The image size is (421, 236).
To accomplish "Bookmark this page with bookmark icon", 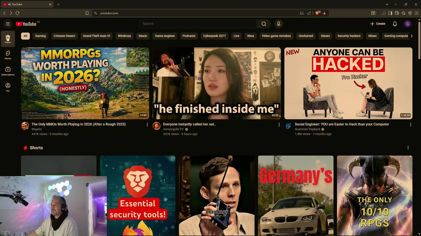I will [x=87, y=13].
